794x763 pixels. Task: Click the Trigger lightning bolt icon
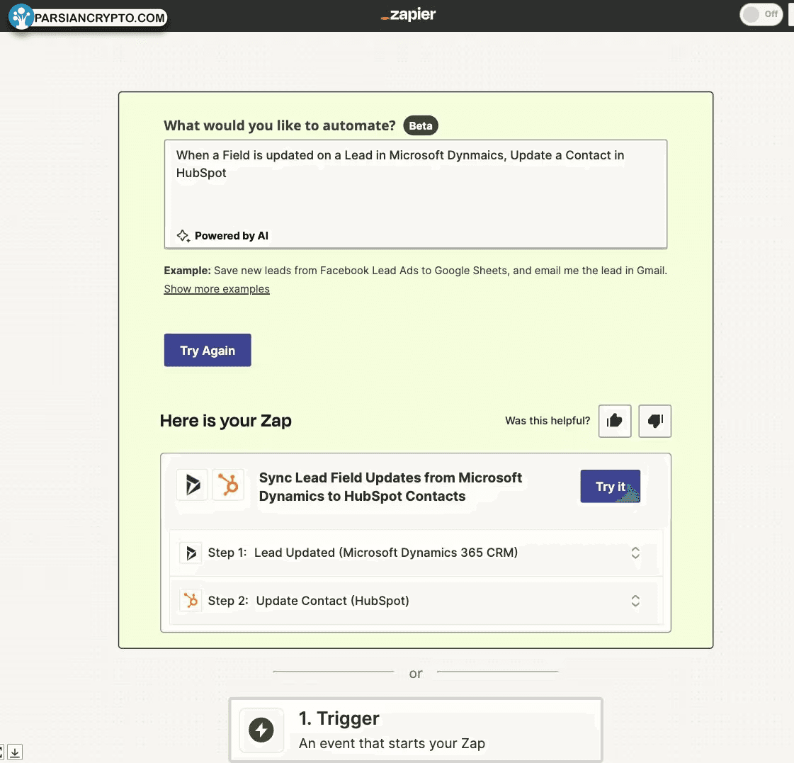(x=261, y=730)
